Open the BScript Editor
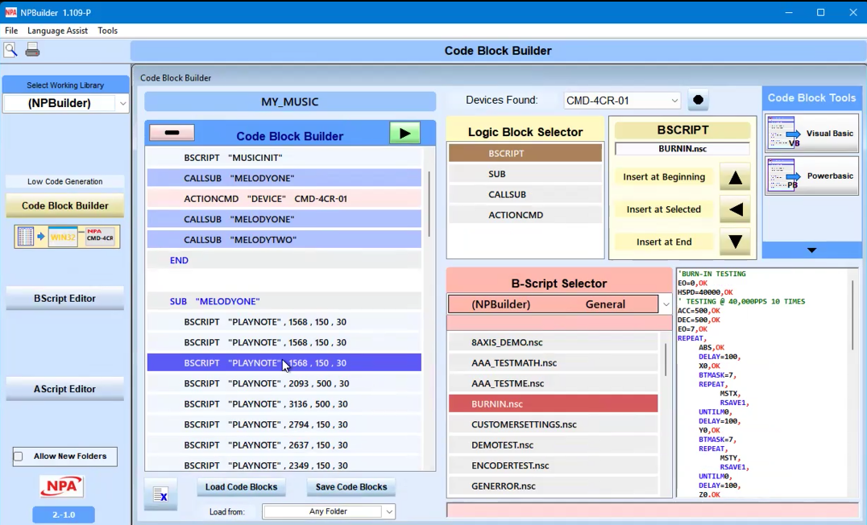867x525 pixels. click(x=64, y=299)
